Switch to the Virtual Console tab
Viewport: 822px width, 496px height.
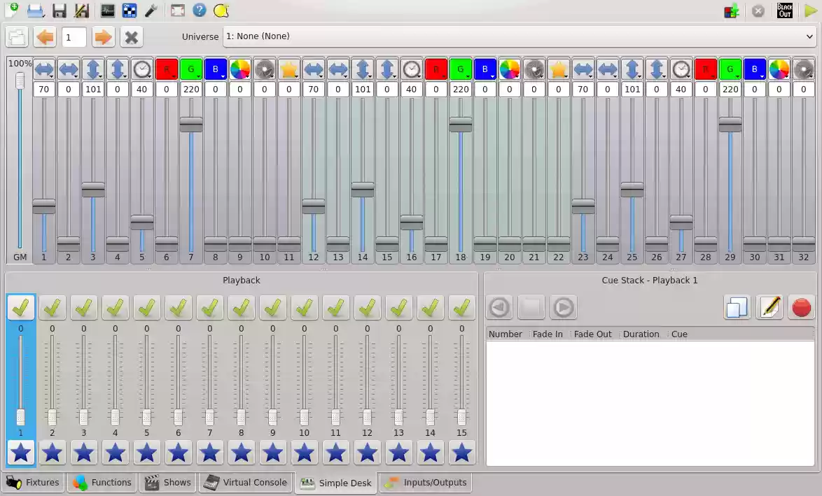coord(245,483)
